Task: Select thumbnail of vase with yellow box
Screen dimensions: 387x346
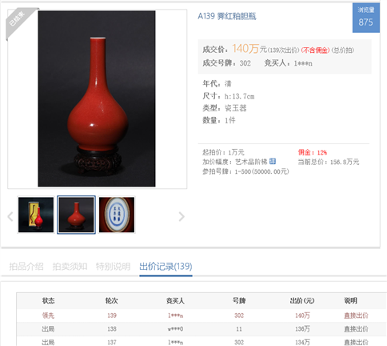Action: 36,215
